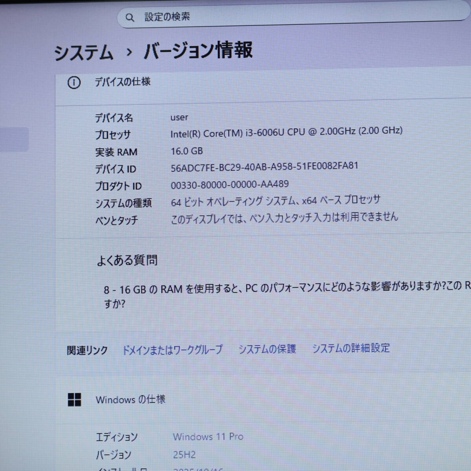
Task: Click the info icon beside デバイスの仕様
Action: pos(74,82)
